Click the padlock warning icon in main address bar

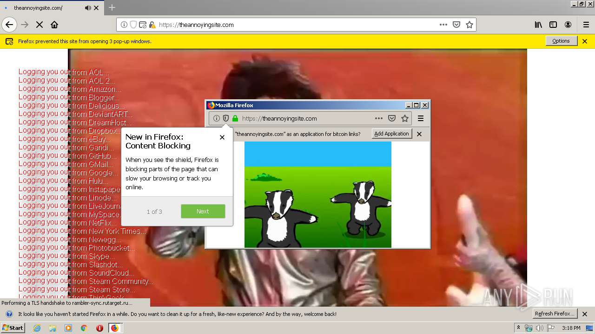tap(152, 25)
